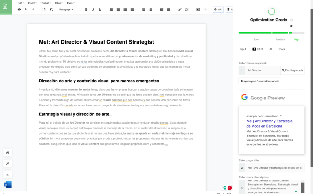Expand the Insert menu

(x=32, y=3)
